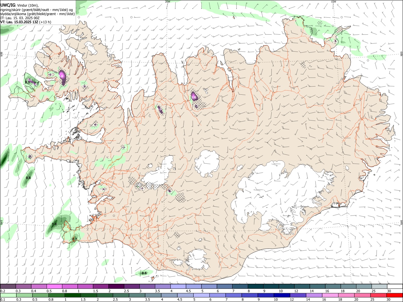Choose the dark teal swatch labeled 8 in upper legend

256,287
